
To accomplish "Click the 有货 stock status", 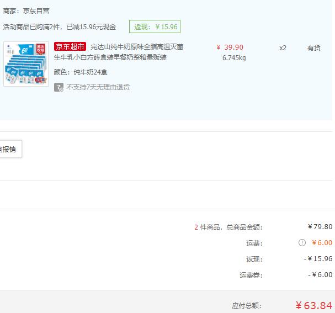I will click(x=313, y=48).
